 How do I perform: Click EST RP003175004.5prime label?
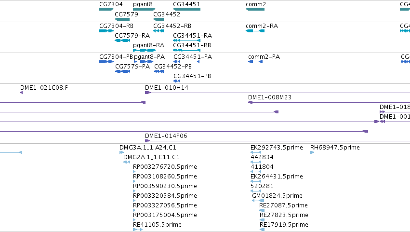pos(165,215)
